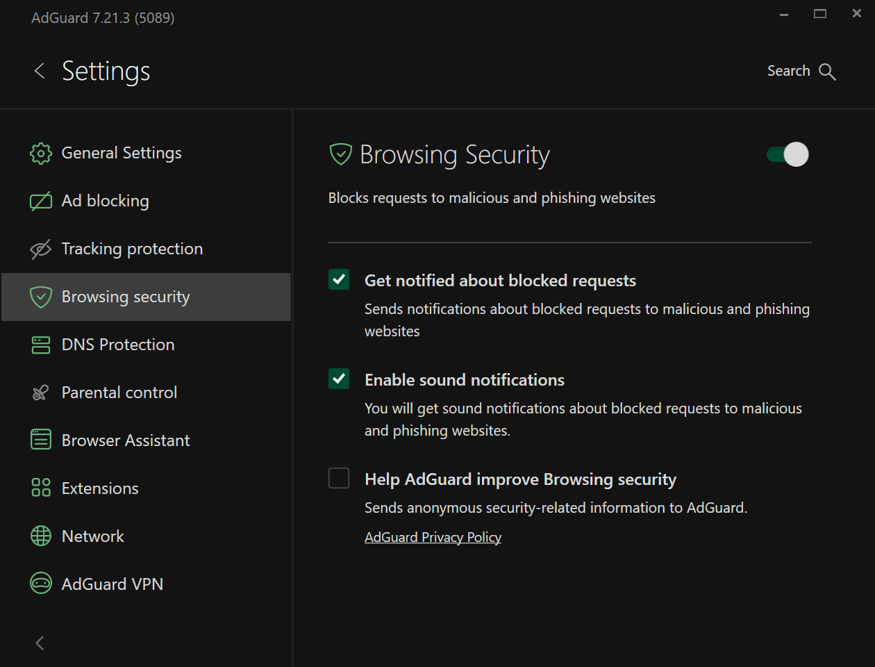
Task: Click Help AdGuard improve Browsing security label
Action: point(520,479)
